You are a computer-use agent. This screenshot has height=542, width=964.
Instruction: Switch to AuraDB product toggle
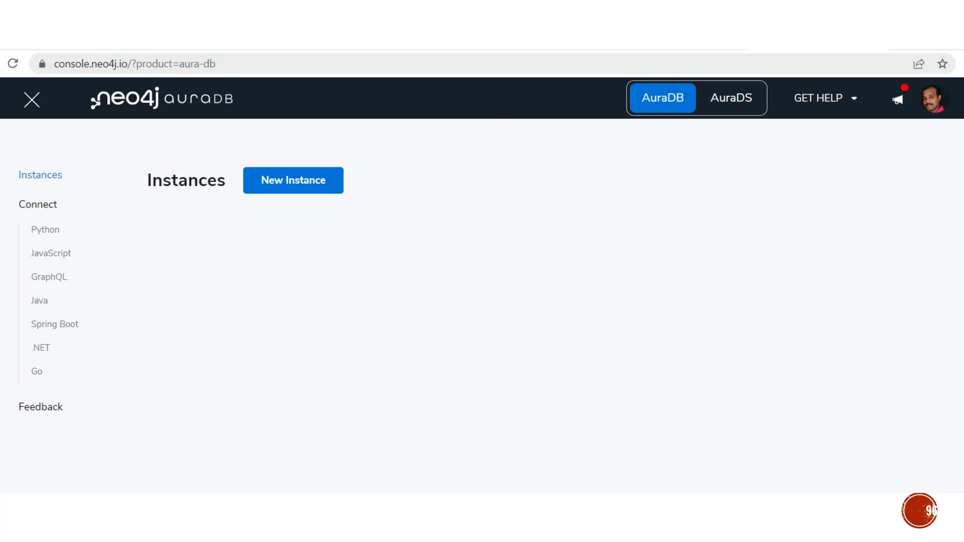point(662,98)
